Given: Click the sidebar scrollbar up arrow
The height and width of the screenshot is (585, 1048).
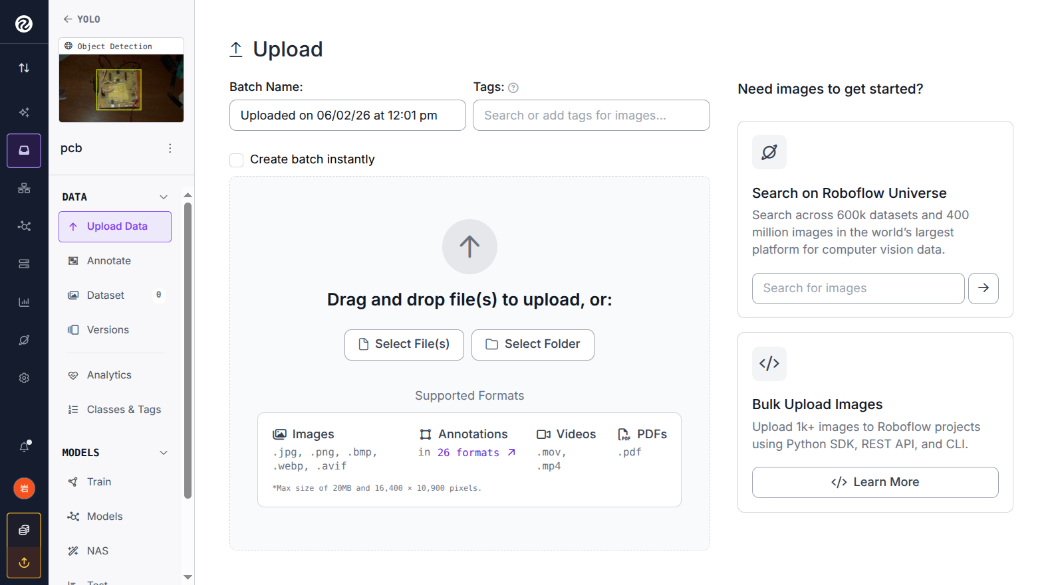Looking at the screenshot, I should (188, 195).
